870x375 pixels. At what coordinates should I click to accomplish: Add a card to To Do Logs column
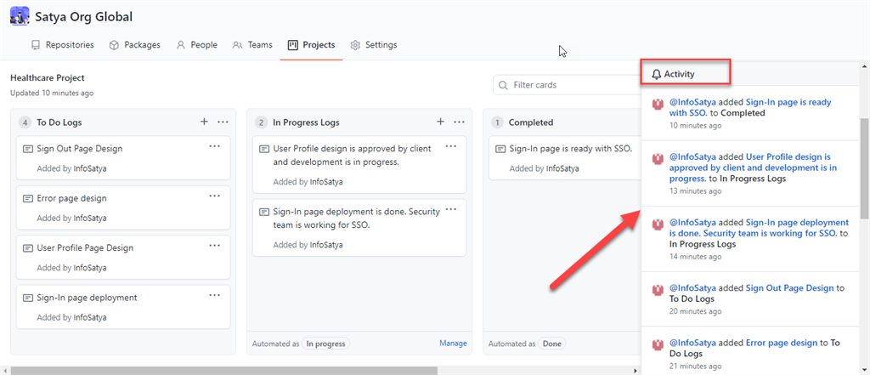click(x=204, y=122)
